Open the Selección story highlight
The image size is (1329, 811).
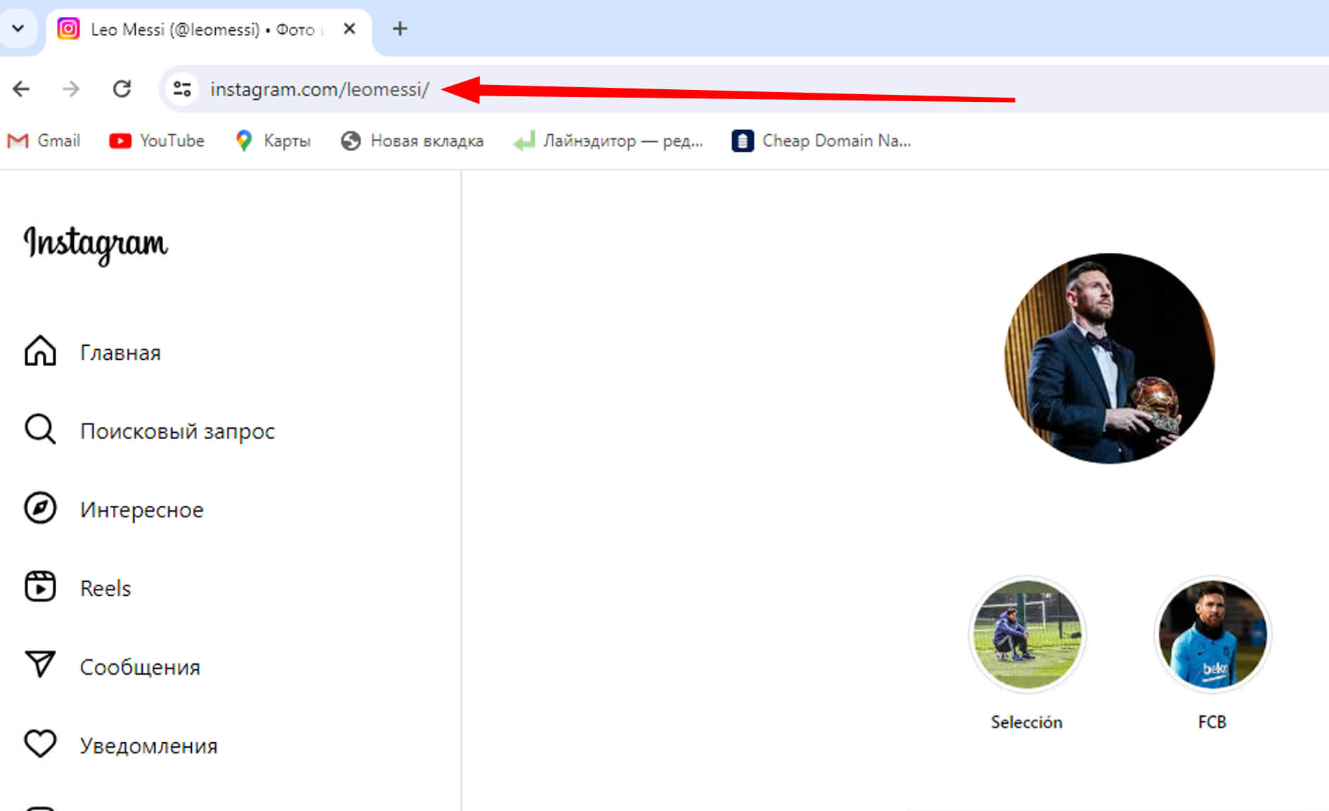click(x=1027, y=635)
